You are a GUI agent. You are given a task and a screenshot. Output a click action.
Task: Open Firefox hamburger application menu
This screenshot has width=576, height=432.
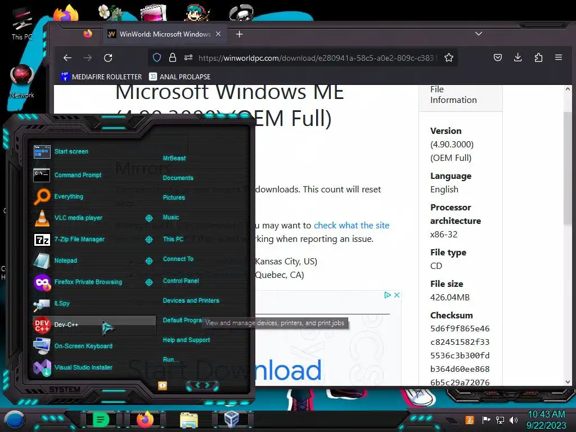click(559, 58)
